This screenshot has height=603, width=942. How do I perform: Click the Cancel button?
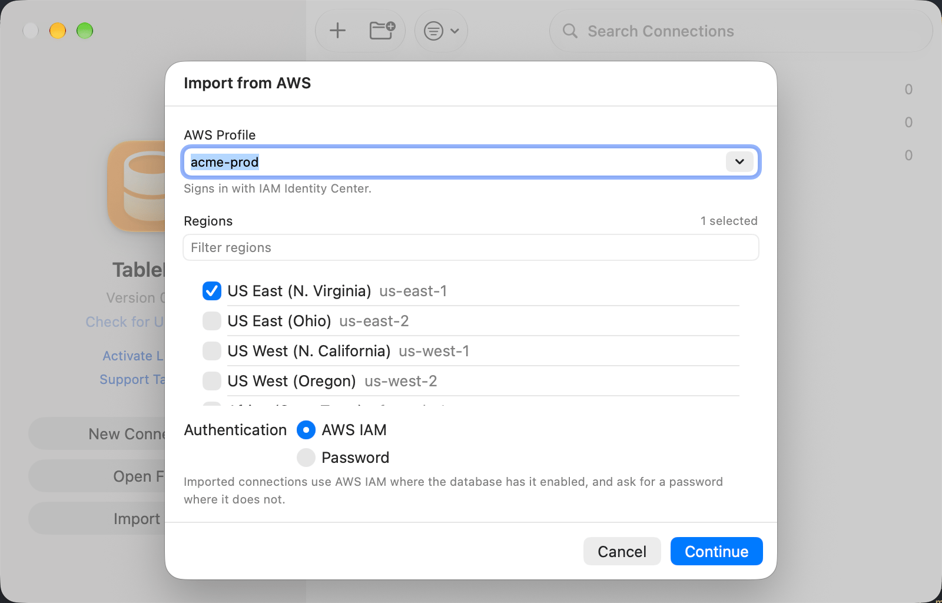coord(622,551)
